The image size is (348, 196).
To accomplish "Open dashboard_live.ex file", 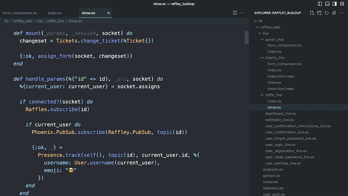I will [x=281, y=114].
